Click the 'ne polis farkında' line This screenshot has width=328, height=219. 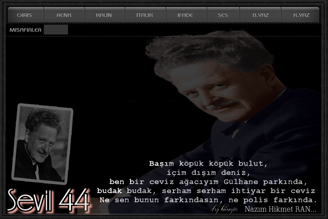tap(208, 200)
